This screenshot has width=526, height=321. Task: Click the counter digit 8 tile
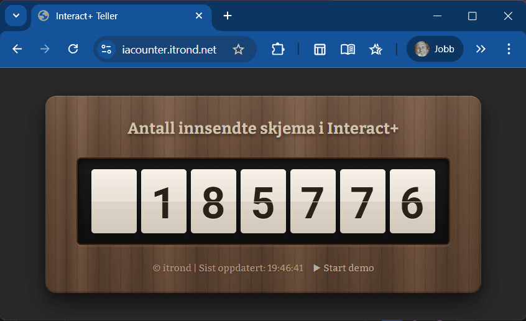213,201
